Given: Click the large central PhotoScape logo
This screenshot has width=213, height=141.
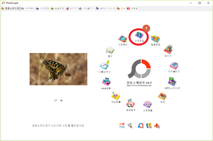Looking at the screenshot, I should [x=139, y=69].
